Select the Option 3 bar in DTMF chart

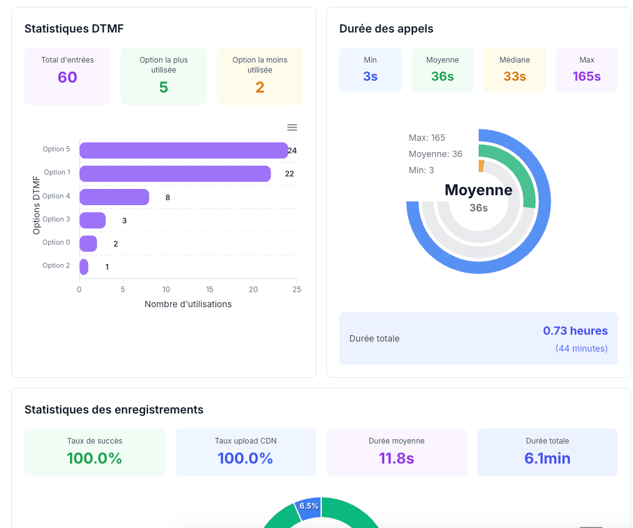[92, 220]
